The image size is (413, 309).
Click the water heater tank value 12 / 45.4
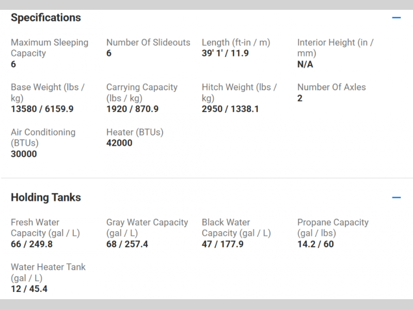[x=29, y=289]
